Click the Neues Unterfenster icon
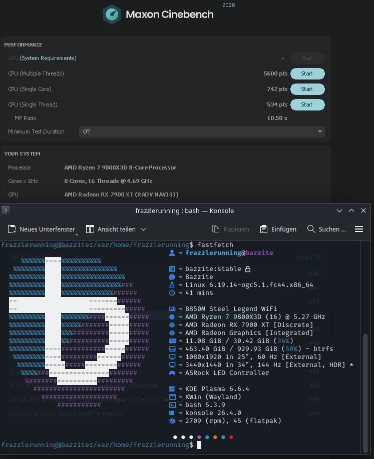This screenshot has width=374, height=459. (12, 229)
